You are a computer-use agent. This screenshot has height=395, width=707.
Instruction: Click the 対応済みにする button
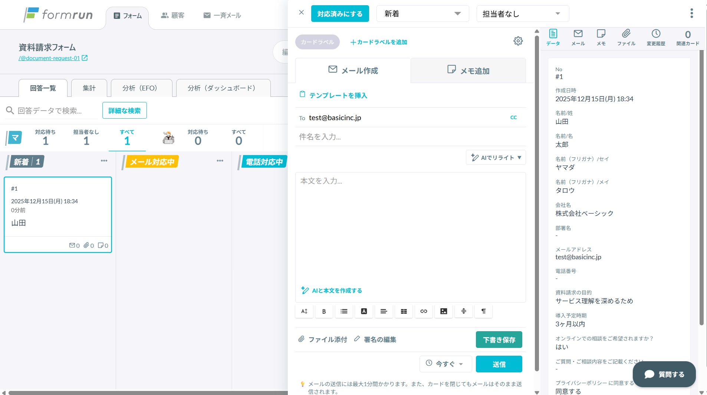pos(340,13)
